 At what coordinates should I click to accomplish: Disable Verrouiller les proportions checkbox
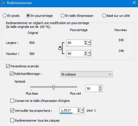pos(12,110)
